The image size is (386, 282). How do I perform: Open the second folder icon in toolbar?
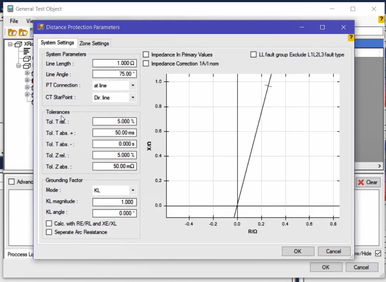point(23,32)
